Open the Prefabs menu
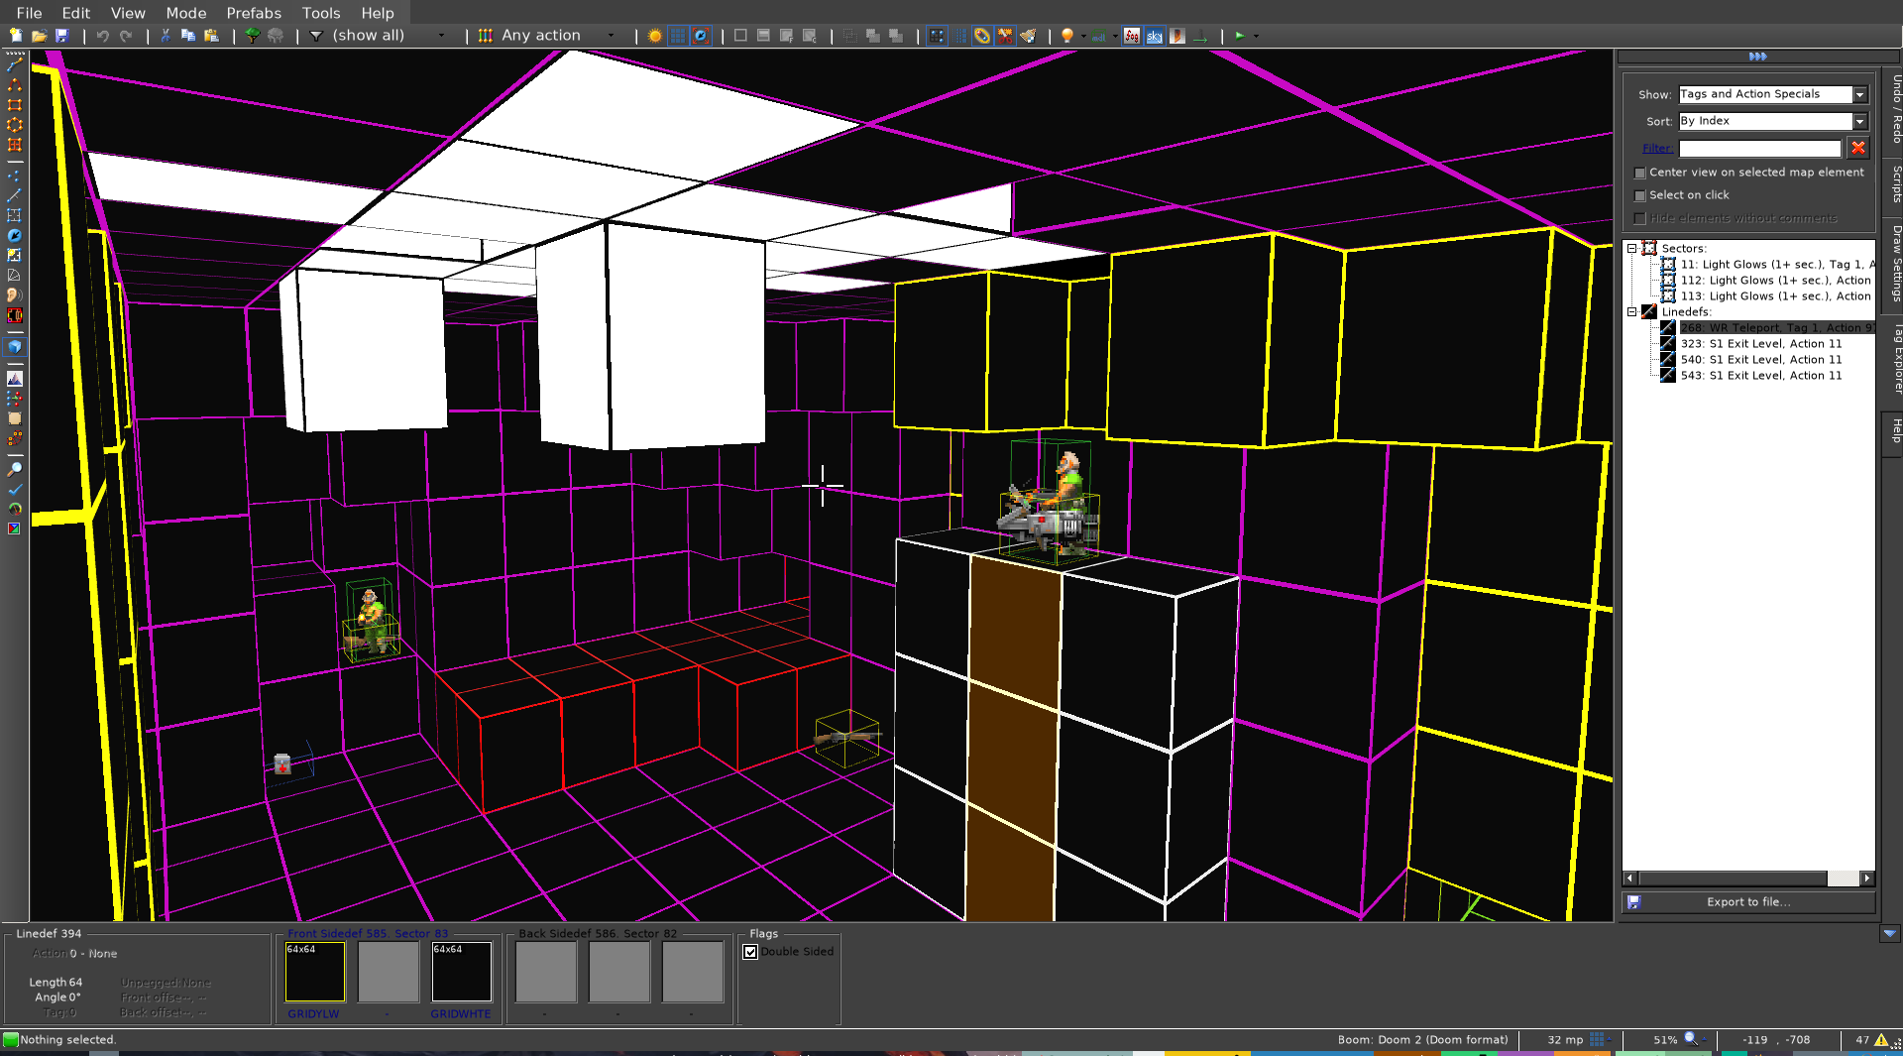Viewport: 1903px width, 1056px height. [x=254, y=13]
